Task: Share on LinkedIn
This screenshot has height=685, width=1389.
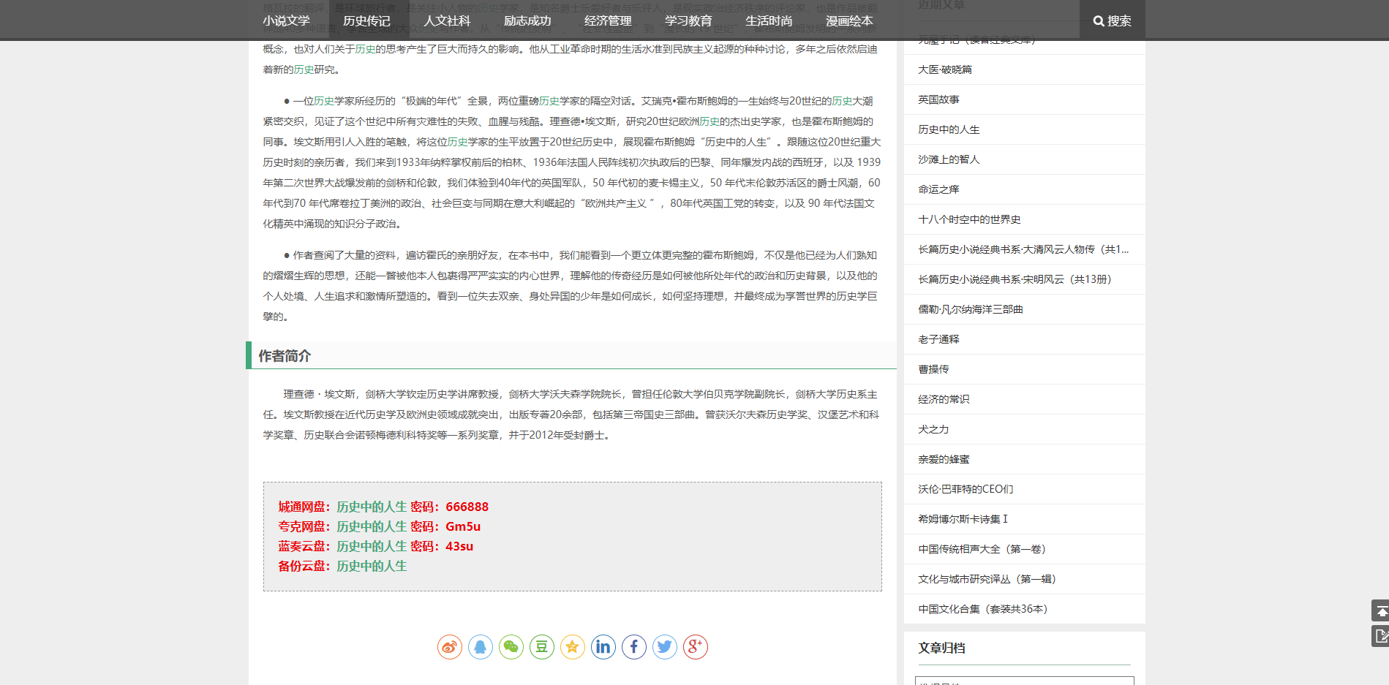Action: point(603,647)
